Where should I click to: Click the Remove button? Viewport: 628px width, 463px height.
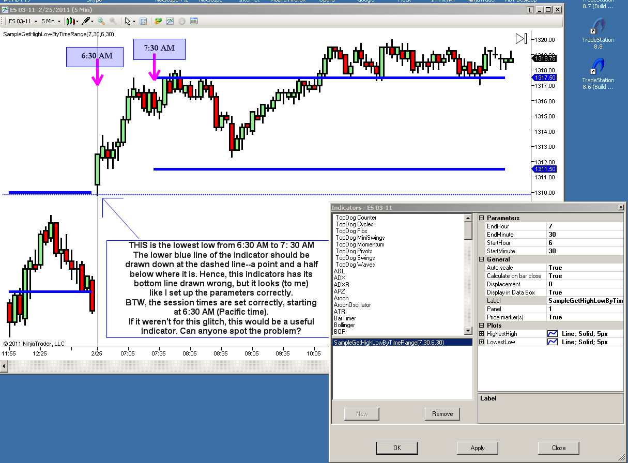(442, 414)
